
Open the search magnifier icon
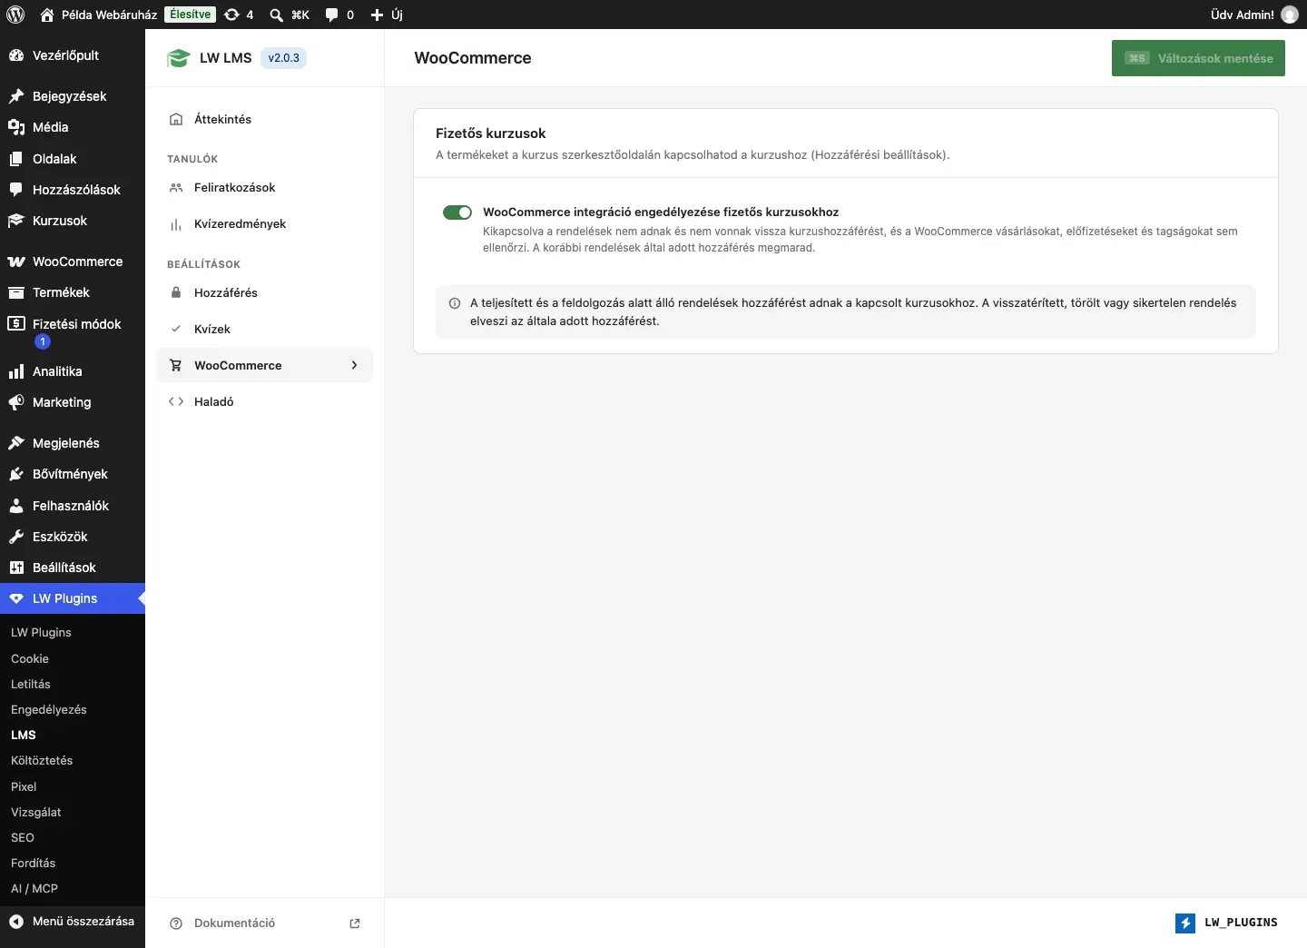[x=277, y=15]
